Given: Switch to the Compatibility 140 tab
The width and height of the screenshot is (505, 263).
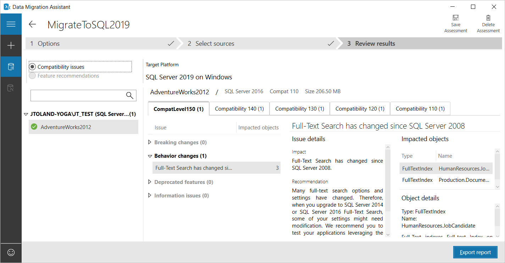Looking at the screenshot, I should (x=239, y=109).
